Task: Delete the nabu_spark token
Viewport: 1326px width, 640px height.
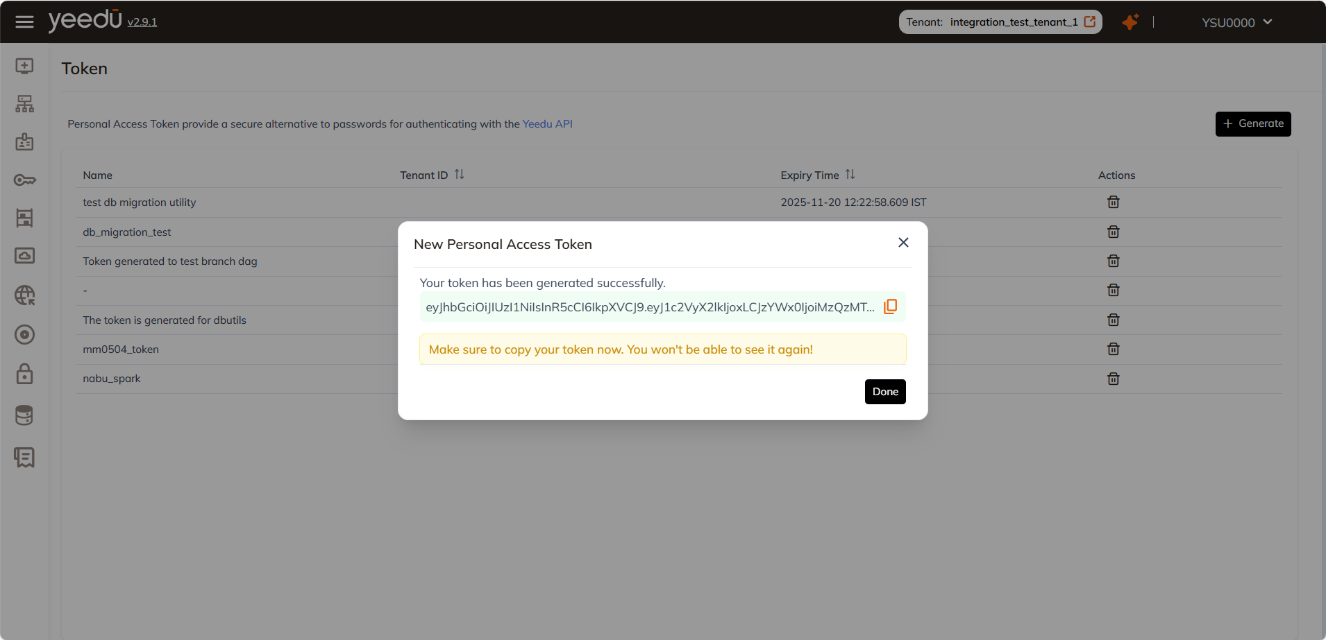Action: coord(1113,379)
